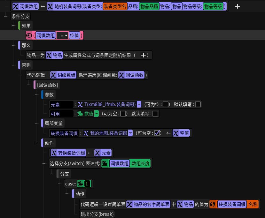Collapse the case: 1 node
This screenshot has width=265, height=218.
59,184
